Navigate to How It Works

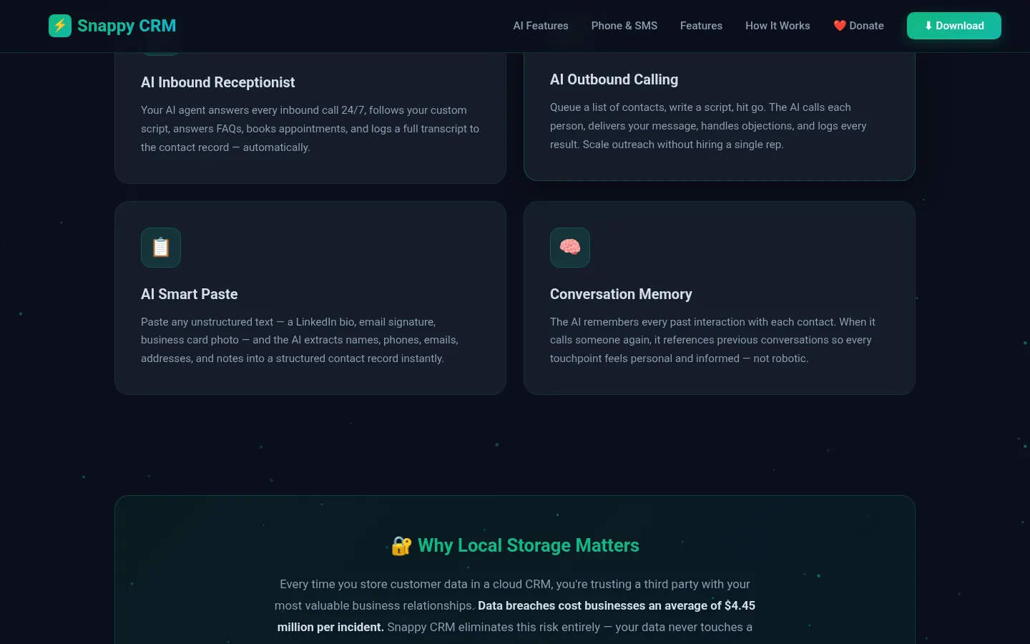[x=778, y=26]
